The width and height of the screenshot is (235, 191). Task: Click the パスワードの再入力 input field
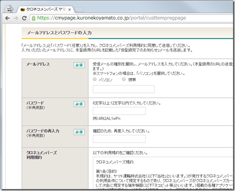(x=119, y=139)
